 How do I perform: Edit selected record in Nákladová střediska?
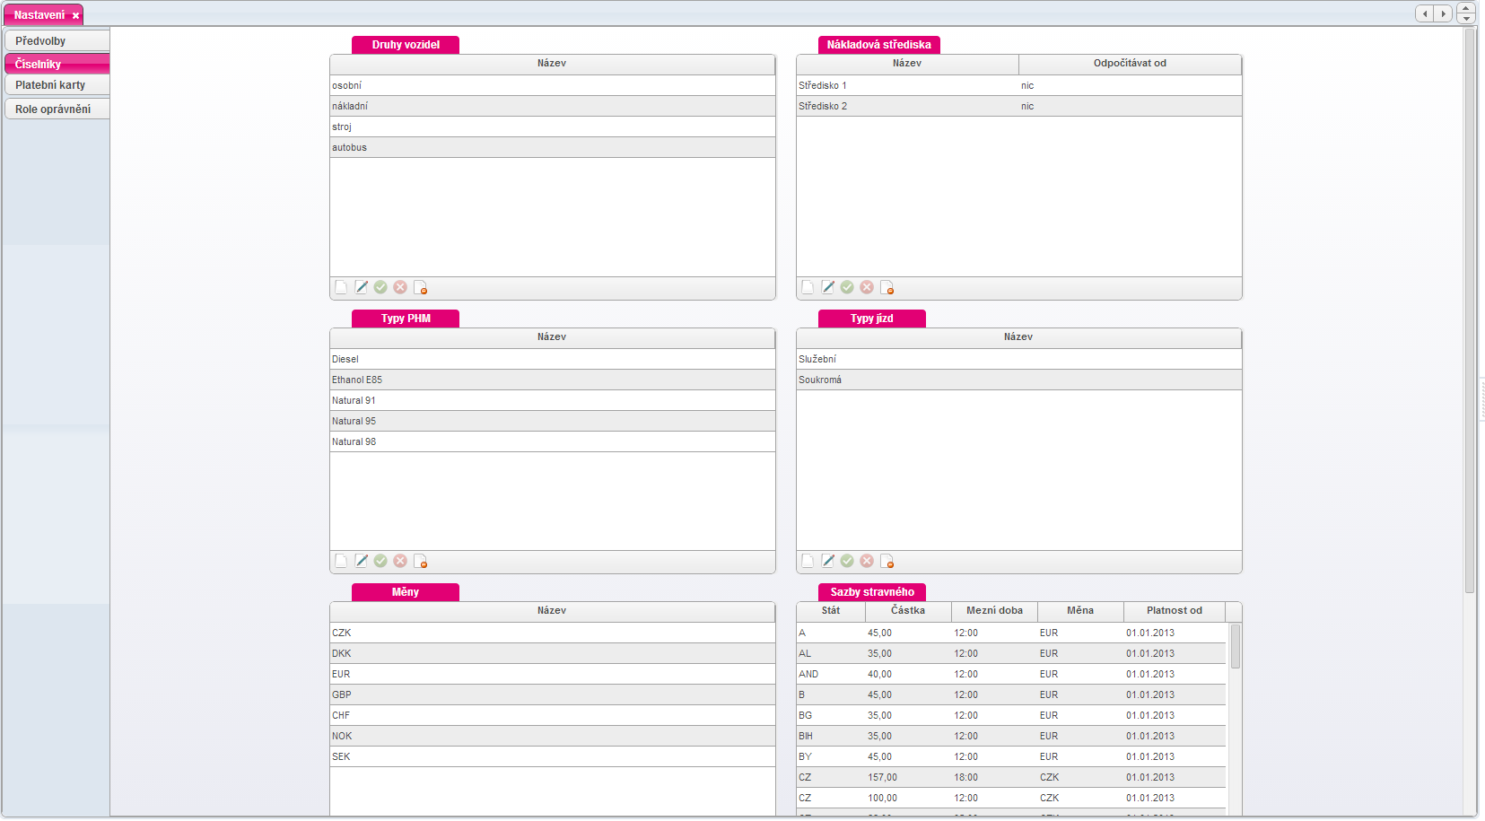click(x=827, y=287)
